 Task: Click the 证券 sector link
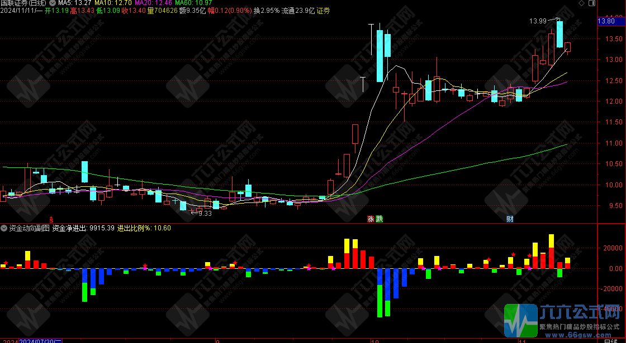point(323,11)
